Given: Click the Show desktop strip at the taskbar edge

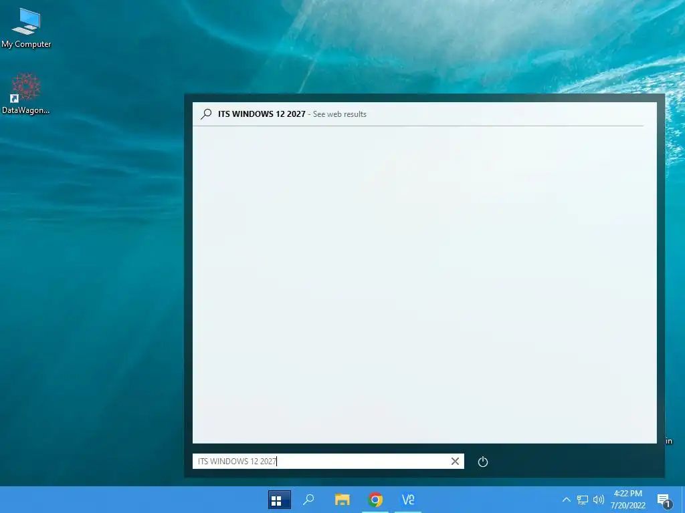Looking at the screenshot, I should click(x=683, y=500).
